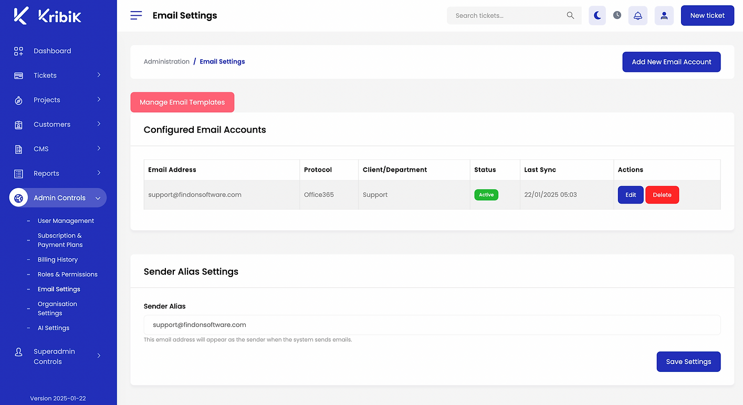The image size is (743, 405).
Task: Open Dashboard in the sidebar
Action: tap(52, 51)
